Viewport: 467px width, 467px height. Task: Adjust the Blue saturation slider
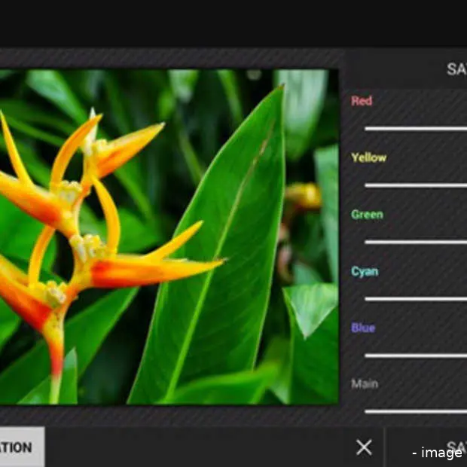point(416,356)
